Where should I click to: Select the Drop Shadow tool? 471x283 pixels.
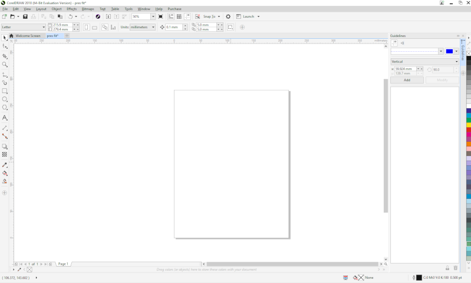pos(5,147)
